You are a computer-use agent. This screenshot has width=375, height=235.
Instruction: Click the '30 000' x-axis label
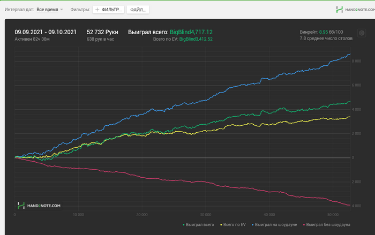(x=205, y=215)
